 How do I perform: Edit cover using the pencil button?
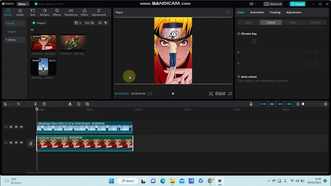[x=31, y=143]
